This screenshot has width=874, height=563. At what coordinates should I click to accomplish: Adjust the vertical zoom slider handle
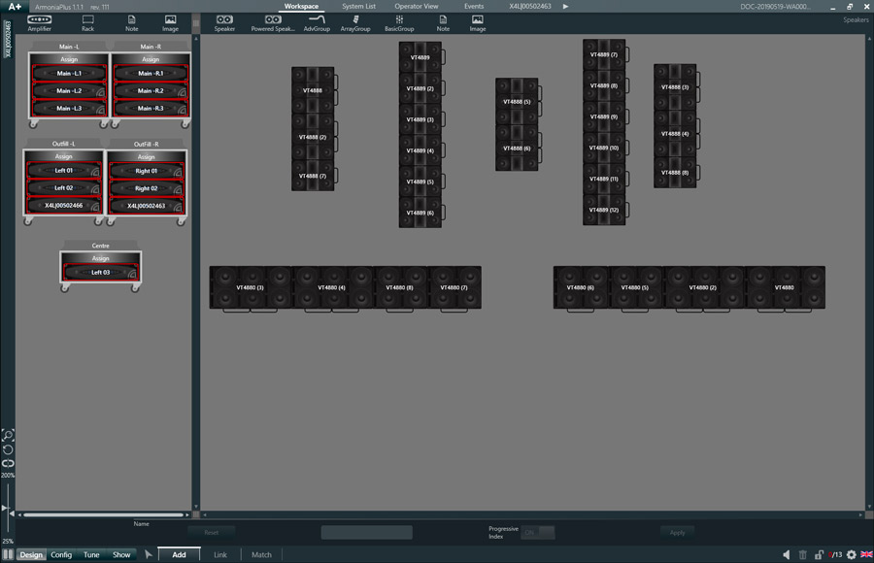[6, 508]
